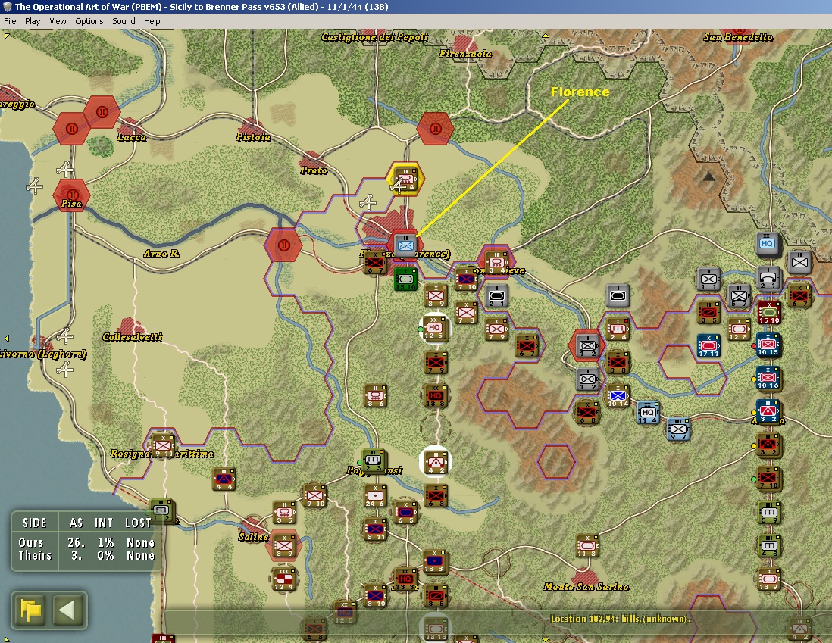Select the 24-6 unit
The width and height of the screenshot is (832, 643).
tap(375, 496)
